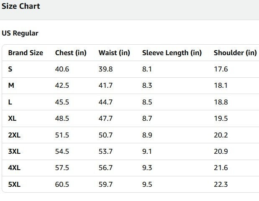The width and height of the screenshot is (259, 201).
Task: Select the XL size row label
Action: (x=13, y=119)
